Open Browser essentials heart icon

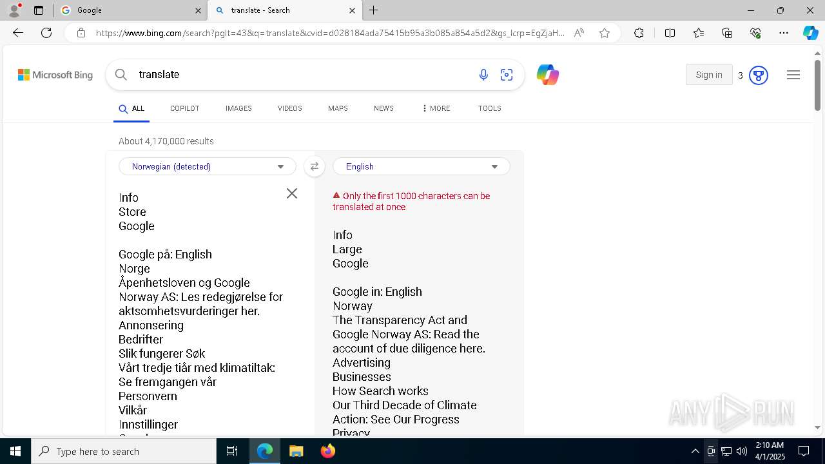point(755,33)
